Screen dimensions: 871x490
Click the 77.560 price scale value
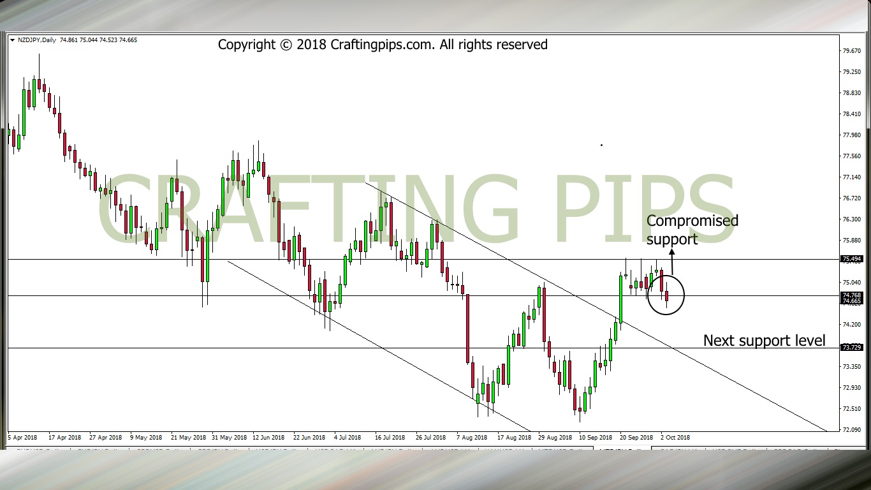pyautogui.click(x=852, y=156)
